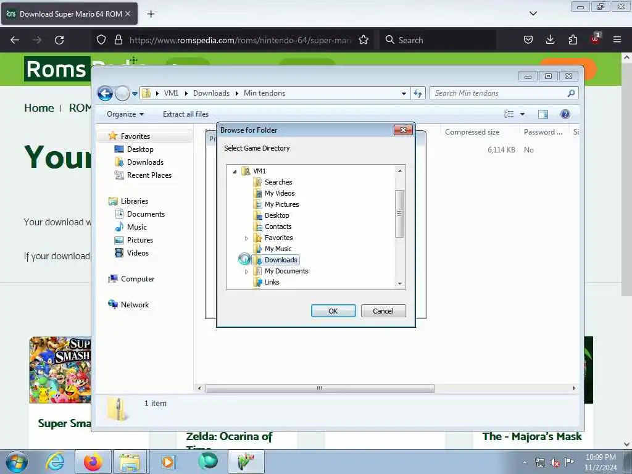Click the folder tree scroll up arrow

pyautogui.click(x=399, y=171)
